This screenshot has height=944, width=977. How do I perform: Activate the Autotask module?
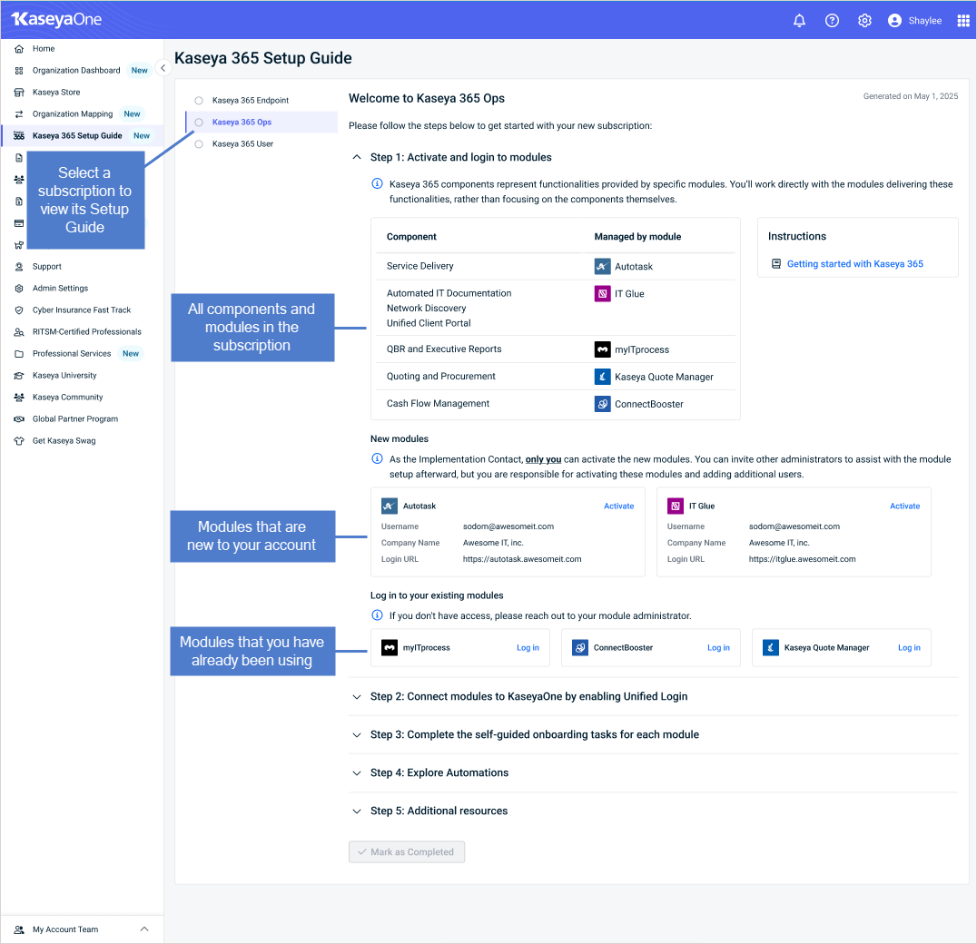coord(618,506)
